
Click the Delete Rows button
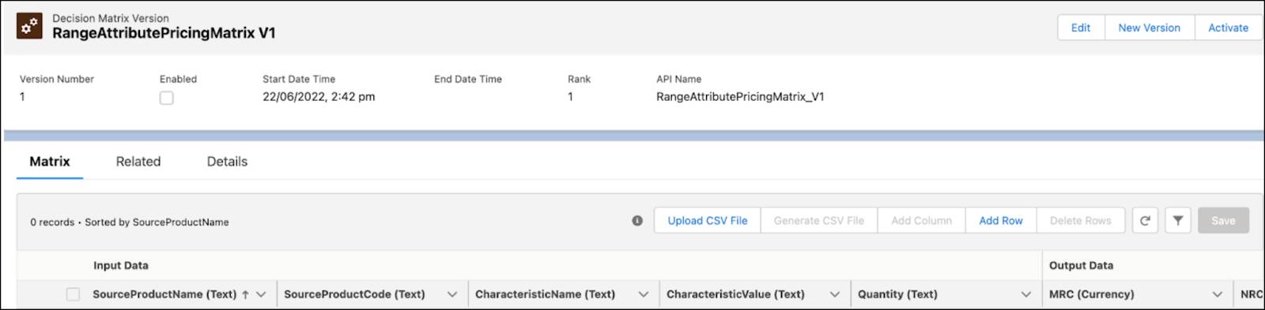(1081, 221)
